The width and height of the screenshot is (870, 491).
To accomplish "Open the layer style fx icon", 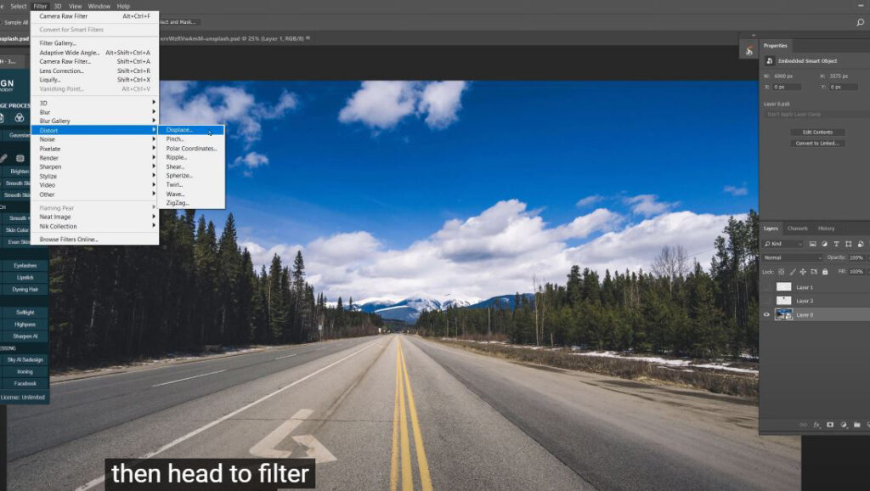I will click(x=816, y=425).
